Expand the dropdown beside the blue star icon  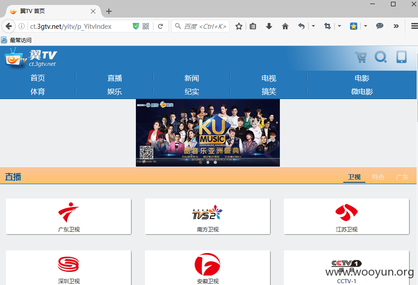365,26
